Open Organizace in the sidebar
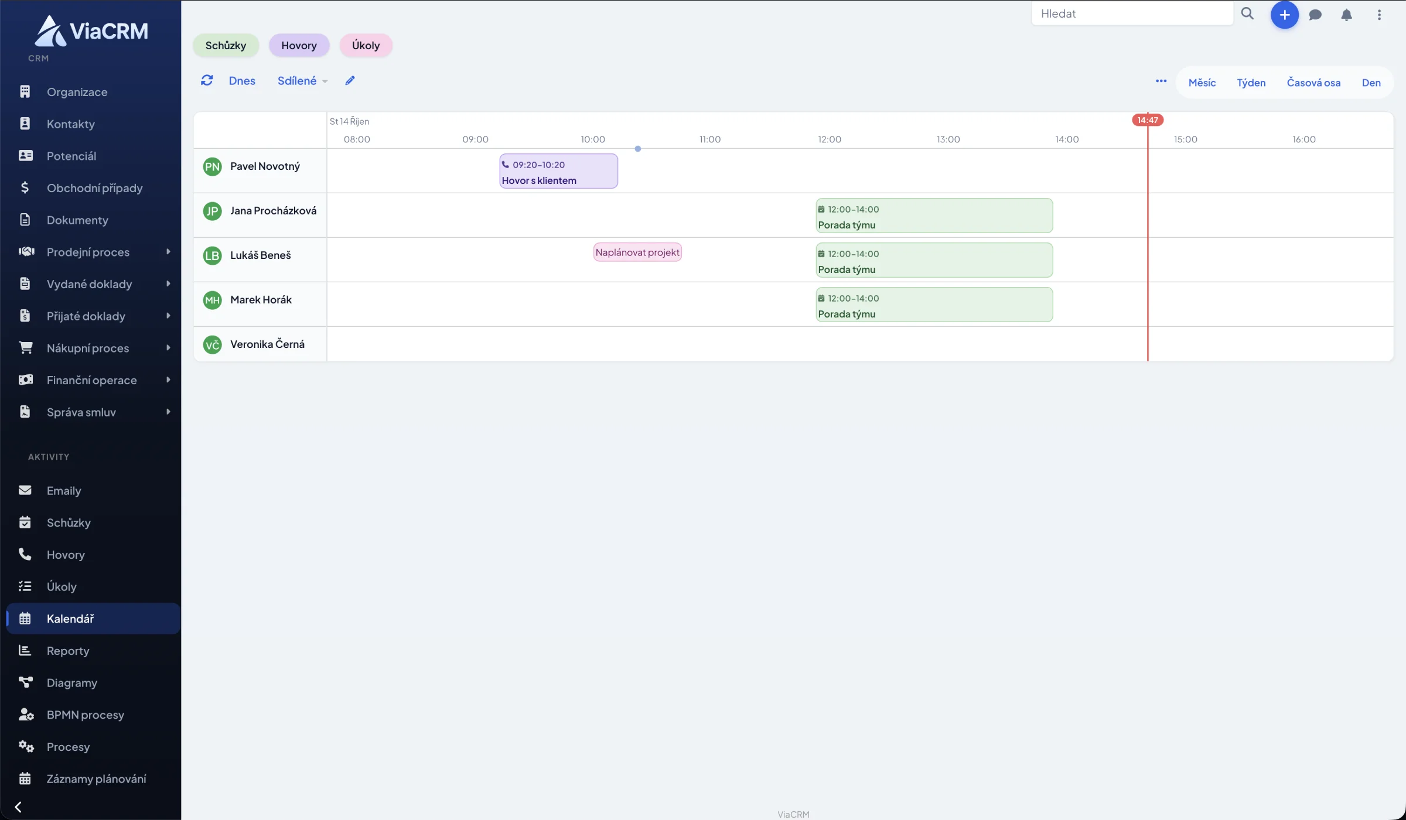Screen dimensions: 1406x820 94,92
